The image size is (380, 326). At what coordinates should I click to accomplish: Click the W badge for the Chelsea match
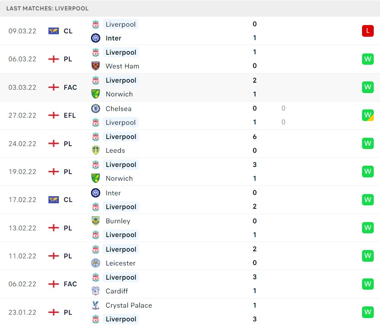[367, 115]
